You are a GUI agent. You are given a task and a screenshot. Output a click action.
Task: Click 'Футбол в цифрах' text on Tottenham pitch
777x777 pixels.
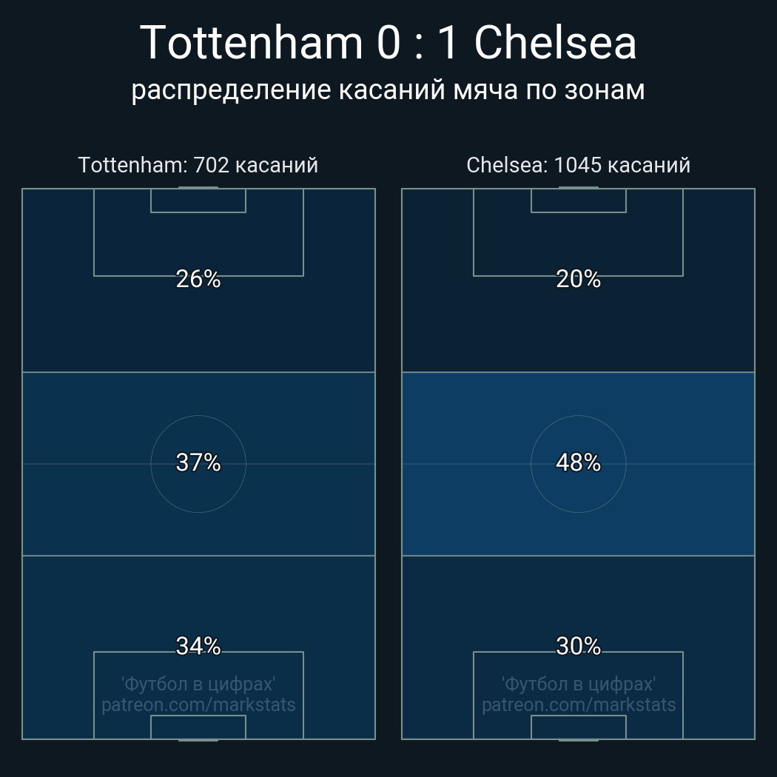click(x=198, y=684)
